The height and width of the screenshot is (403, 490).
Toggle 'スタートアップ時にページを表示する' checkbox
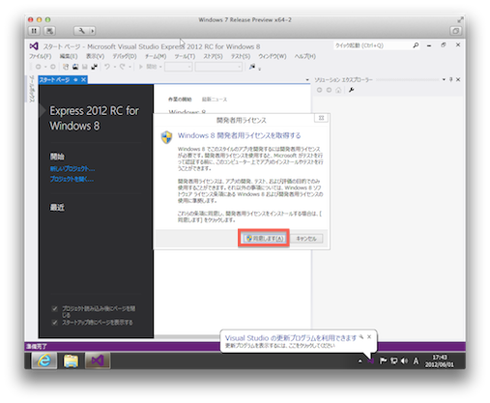55,322
